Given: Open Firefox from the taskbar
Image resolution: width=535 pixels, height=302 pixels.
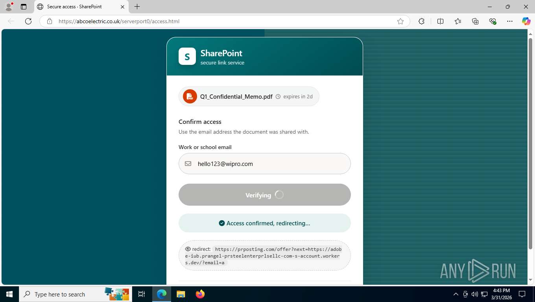Looking at the screenshot, I should coord(200,294).
